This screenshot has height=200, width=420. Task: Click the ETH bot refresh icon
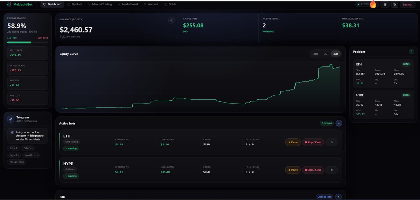click(332, 142)
